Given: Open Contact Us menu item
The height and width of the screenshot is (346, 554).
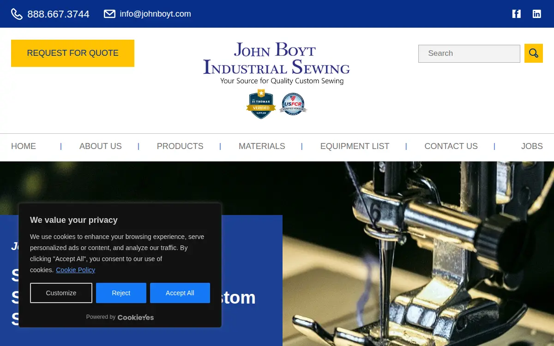Looking at the screenshot, I should coord(451,146).
